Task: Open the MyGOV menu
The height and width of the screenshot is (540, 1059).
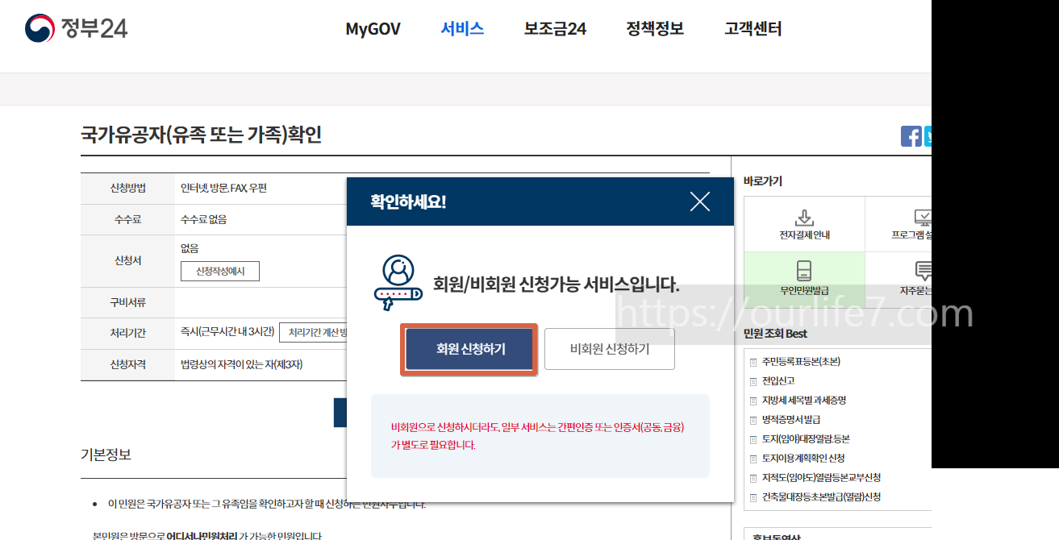Action: point(373,28)
